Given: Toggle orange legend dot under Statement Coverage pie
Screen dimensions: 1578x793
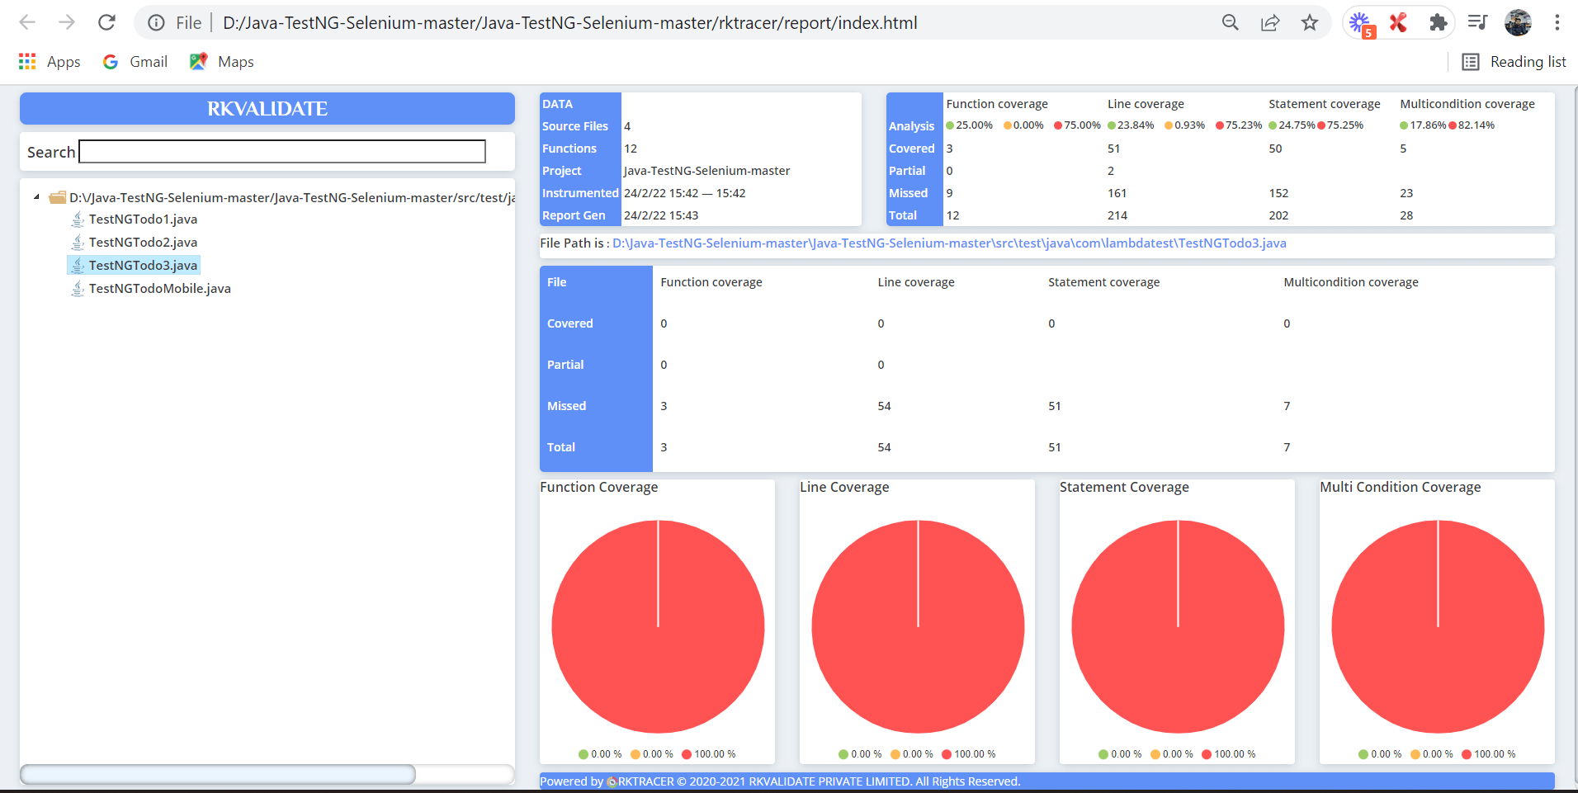Looking at the screenshot, I should click(1155, 754).
